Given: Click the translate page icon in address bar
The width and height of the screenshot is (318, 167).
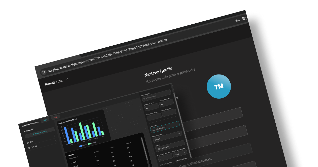Looking at the screenshot, I should (x=244, y=19).
